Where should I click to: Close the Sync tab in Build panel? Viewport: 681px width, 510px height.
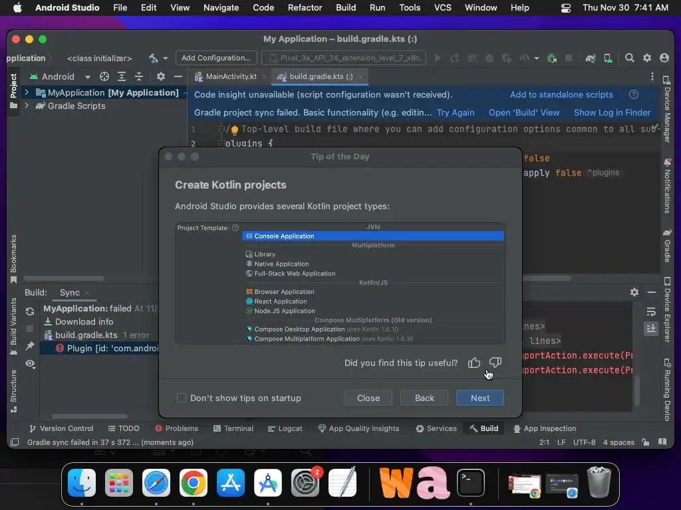click(x=87, y=293)
